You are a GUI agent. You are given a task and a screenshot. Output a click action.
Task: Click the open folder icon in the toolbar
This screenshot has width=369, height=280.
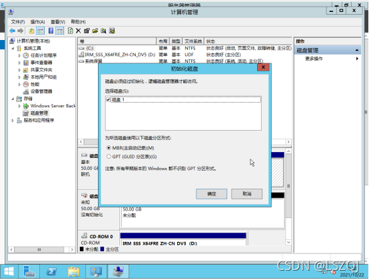point(95,31)
